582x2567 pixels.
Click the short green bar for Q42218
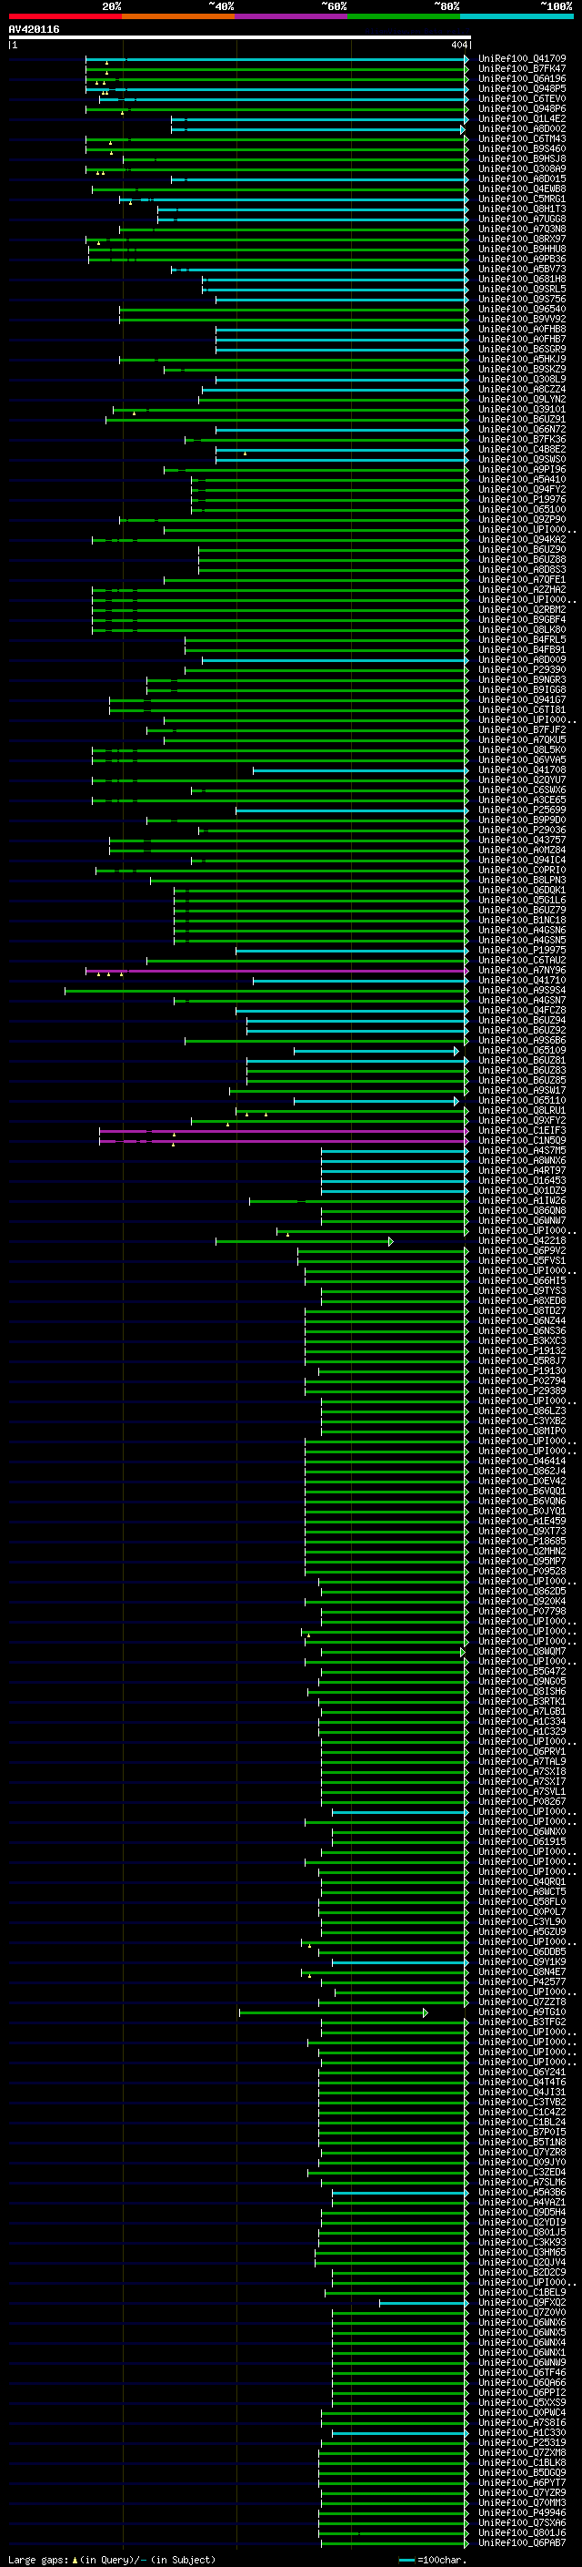coord(305,1240)
